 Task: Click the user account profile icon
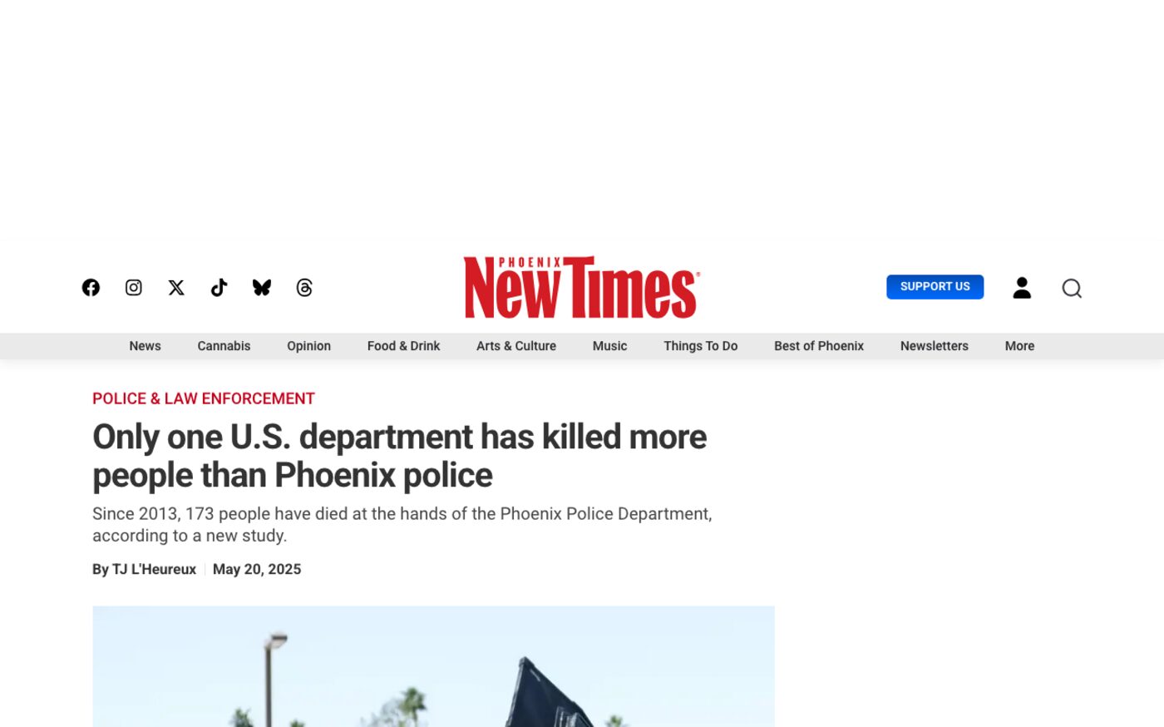pos(1022,287)
